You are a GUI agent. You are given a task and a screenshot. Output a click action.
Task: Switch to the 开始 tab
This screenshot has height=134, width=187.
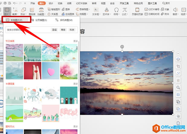tap(33, 3)
